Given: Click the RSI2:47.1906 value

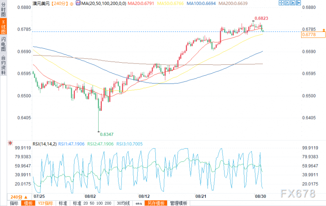Looking at the screenshot, I should [x=100, y=144].
